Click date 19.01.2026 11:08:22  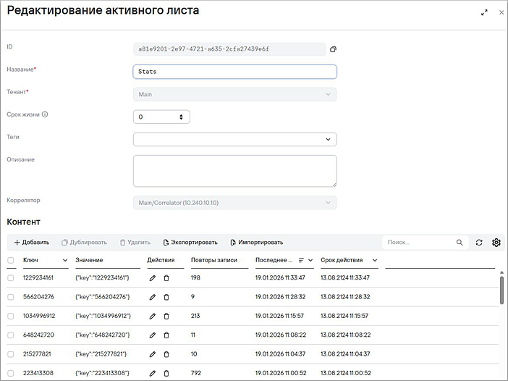pos(281,335)
